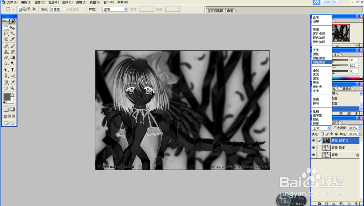This screenshot has height=206, width=364.
Task: Open the 滤镜 menu
Action: 81,2
